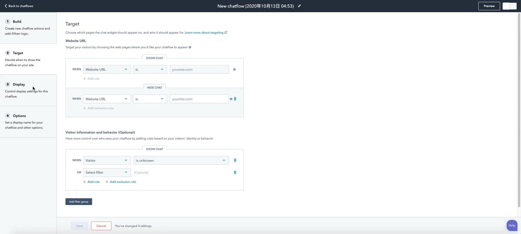Switch to the Display step
Viewport: 521px width, 234px height.
pyautogui.click(x=19, y=84)
